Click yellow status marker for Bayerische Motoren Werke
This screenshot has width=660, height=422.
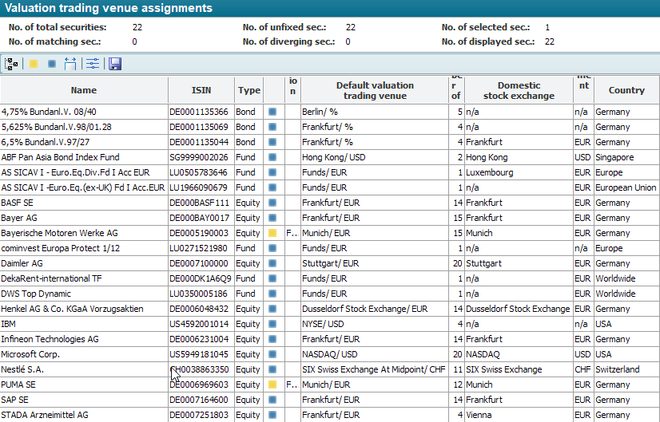[272, 233]
